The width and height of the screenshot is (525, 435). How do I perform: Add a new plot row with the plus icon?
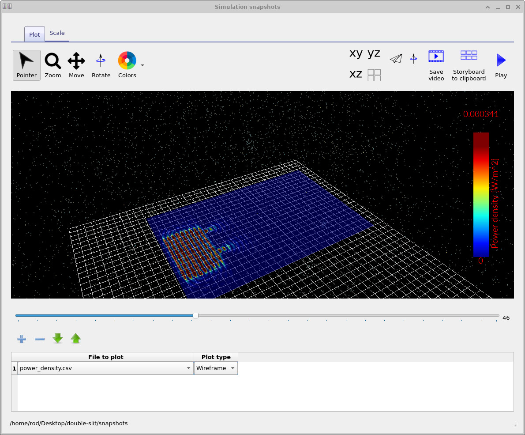point(21,339)
